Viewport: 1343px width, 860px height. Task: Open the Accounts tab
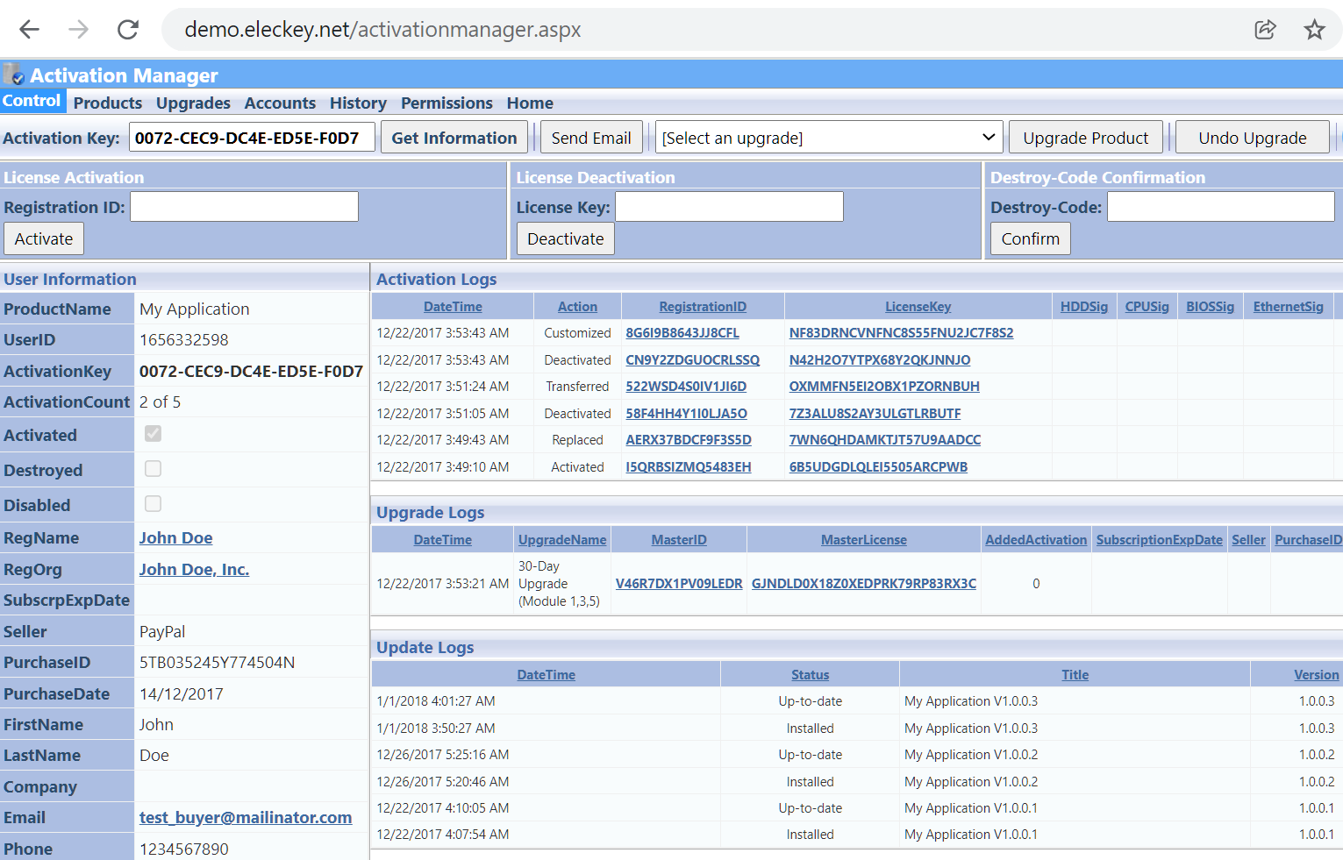tap(280, 103)
